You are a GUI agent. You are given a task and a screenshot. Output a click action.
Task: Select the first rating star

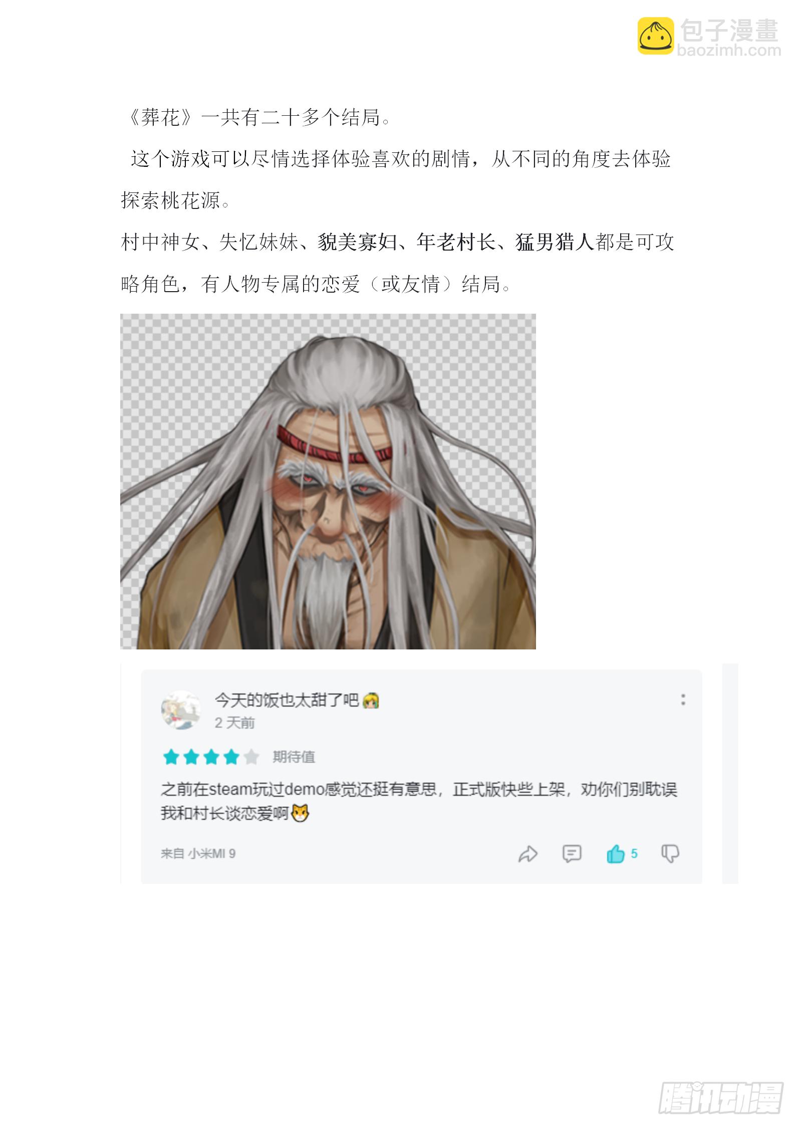171,757
